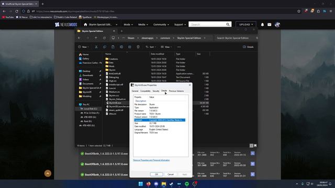Click Rename icon in File Explorer toolbar
Viewport: 335px width, 188px height.
[x=121, y=47]
